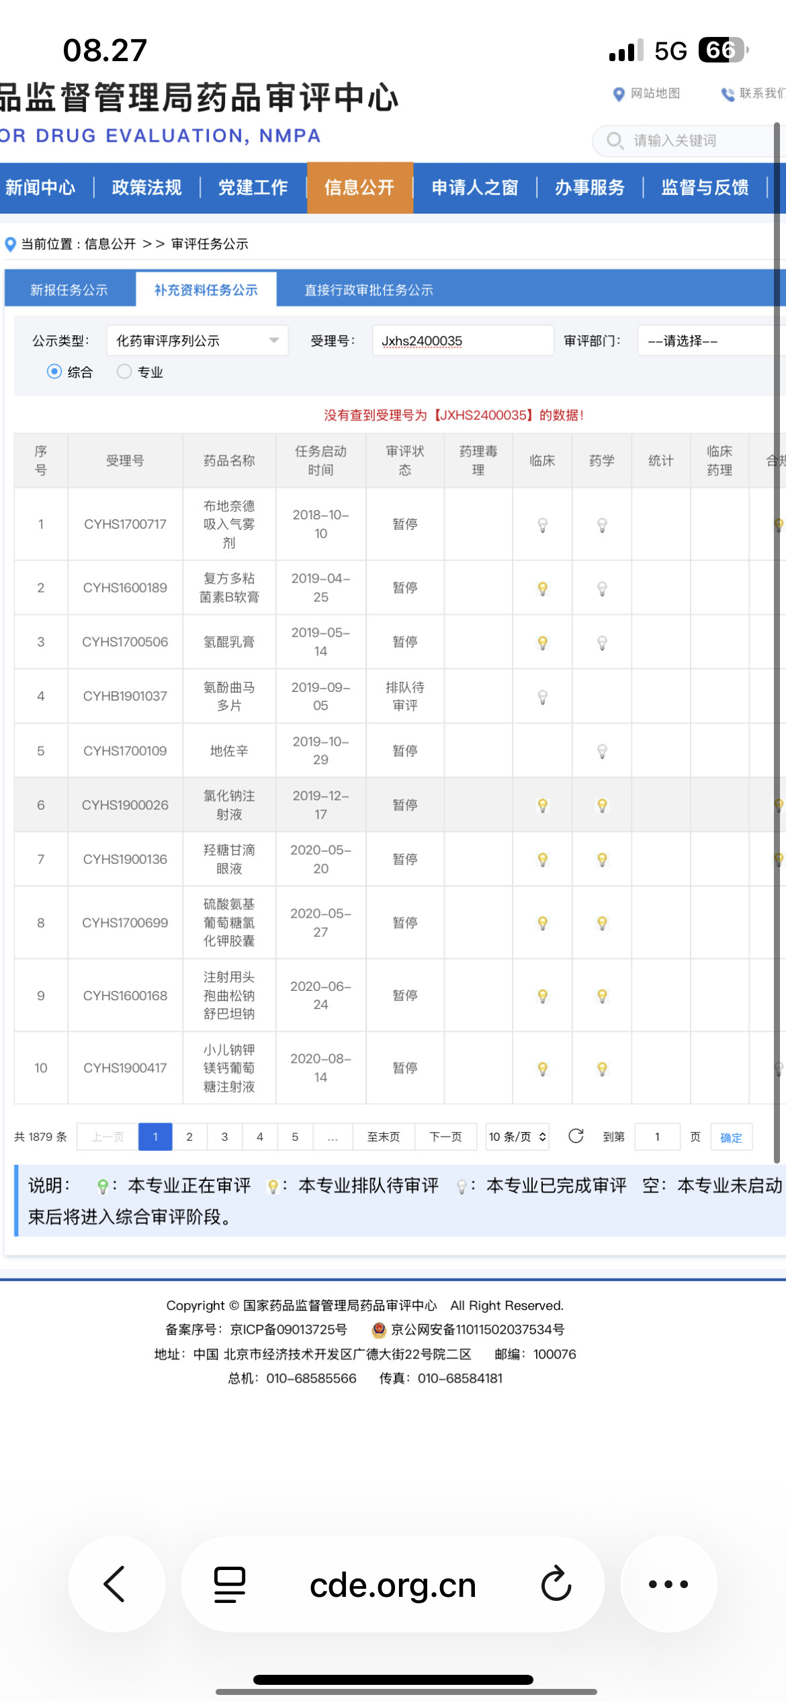Switch to the 新报任务公示 tab
The width and height of the screenshot is (786, 1701).
click(69, 290)
